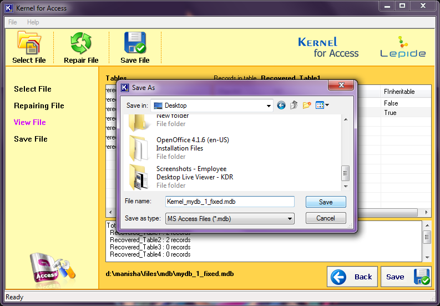Open the View Menu icon in the Save As dialog
Screen dimensions: 440x306
[322, 106]
